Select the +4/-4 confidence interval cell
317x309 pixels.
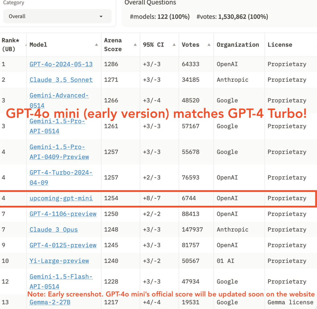(152, 302)
